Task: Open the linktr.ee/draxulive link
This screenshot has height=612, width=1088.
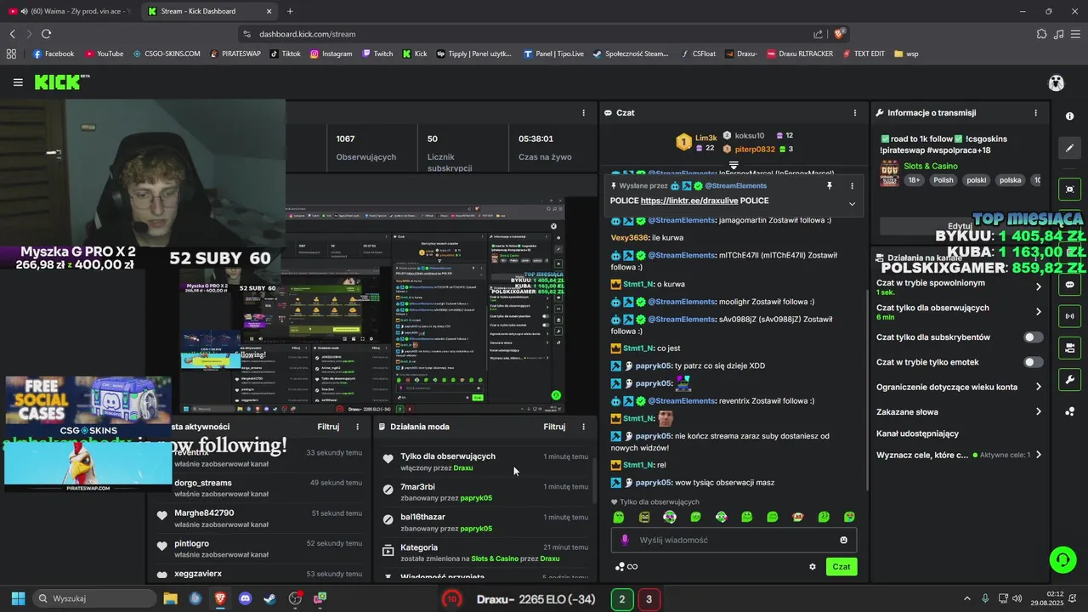Action: (688, 201)
